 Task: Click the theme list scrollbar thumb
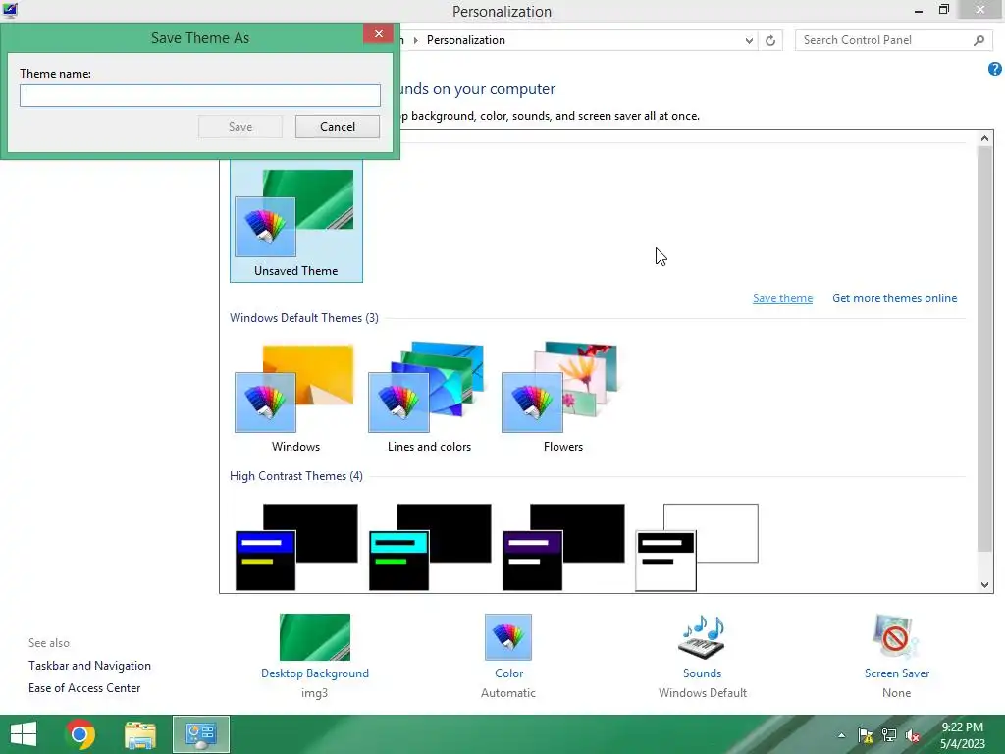984,349
